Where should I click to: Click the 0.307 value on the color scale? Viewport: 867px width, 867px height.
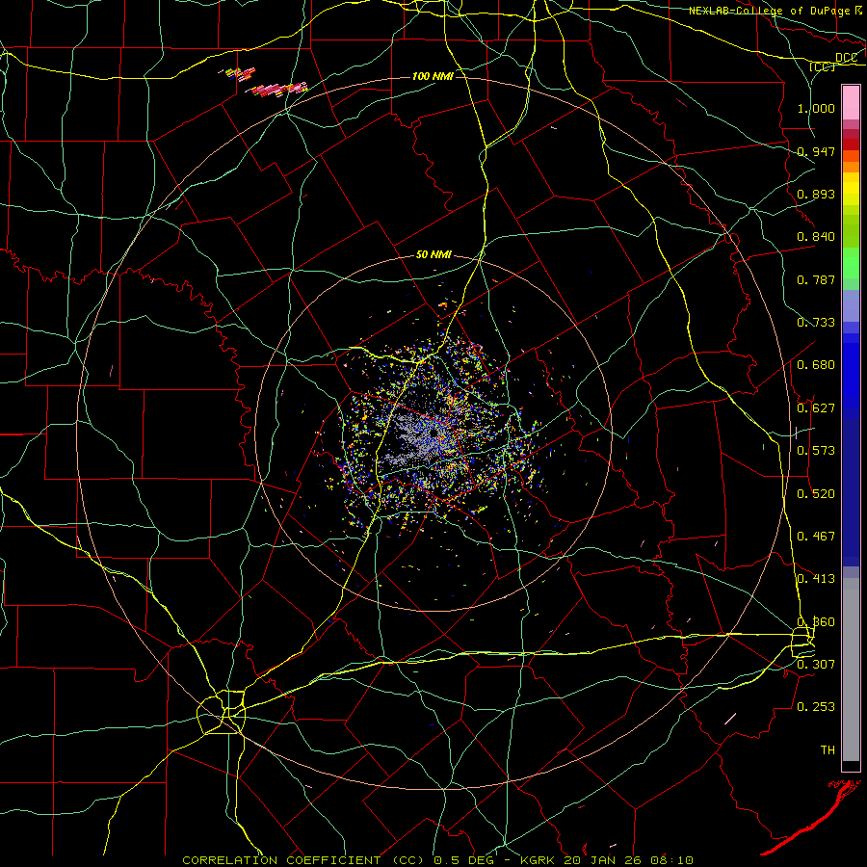(816, 664)
